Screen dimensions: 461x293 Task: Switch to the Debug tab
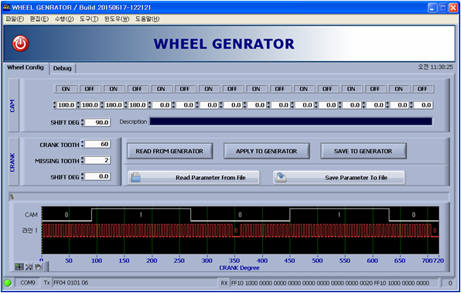pos(63,68)
